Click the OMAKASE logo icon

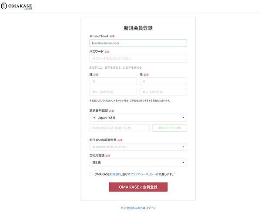pos(4,6)
